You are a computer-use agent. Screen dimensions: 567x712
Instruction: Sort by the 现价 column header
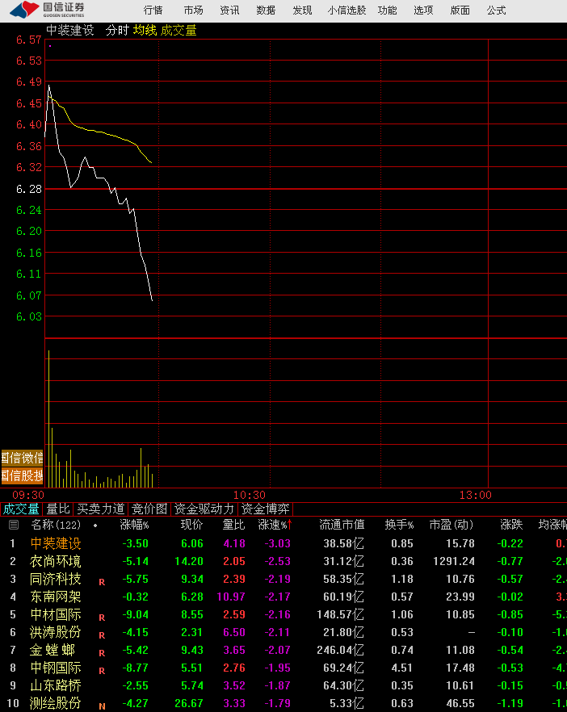(x=191, y=525)
